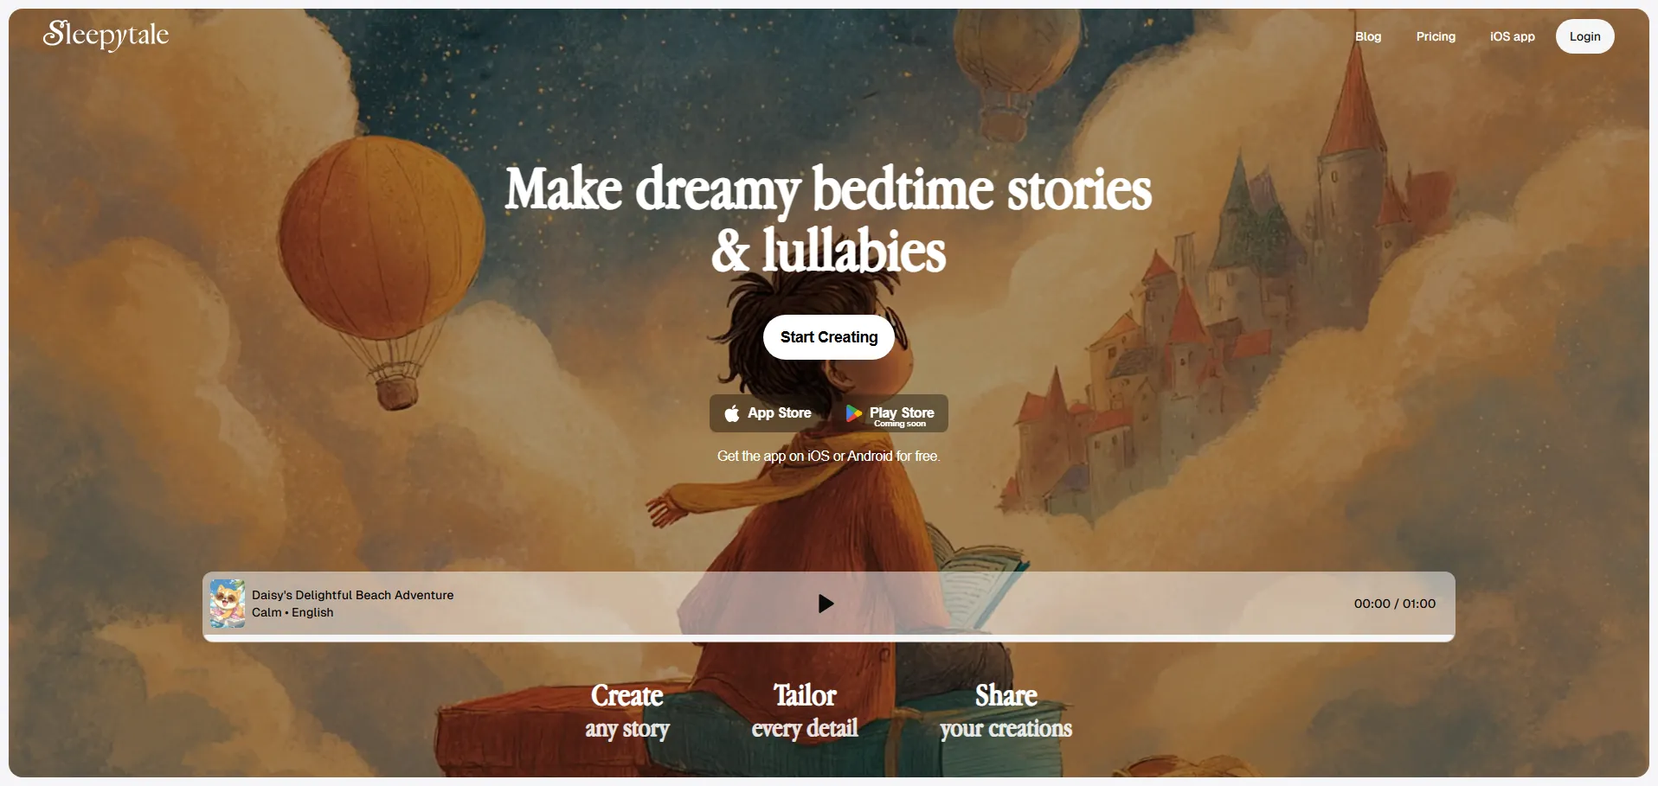Play Daisy's Delightful Beach Adventure
The height and width of the screenshot is (786, 1658).
826,604
